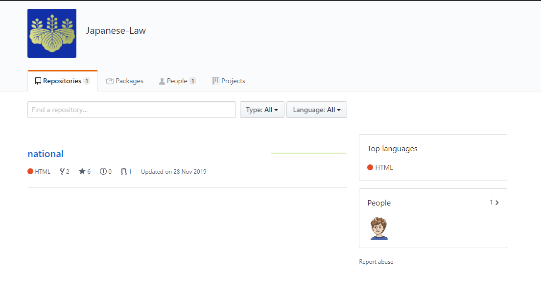Go to the People tab
Viewport: 541px width, 298px height.
click(177, 81)
